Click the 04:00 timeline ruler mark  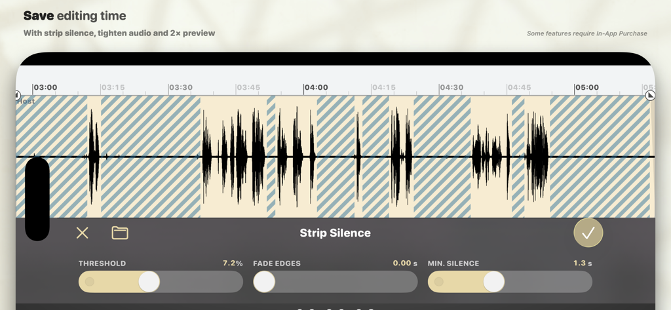(316, 87)
